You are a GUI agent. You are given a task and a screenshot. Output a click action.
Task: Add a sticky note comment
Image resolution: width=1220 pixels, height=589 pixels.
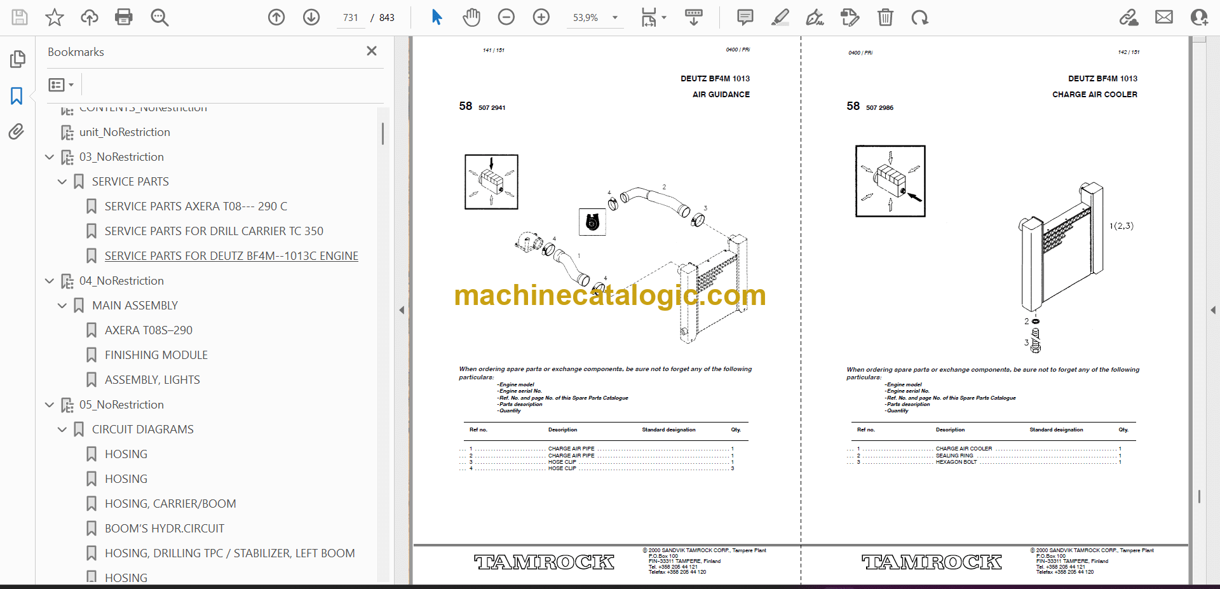coord(745,17)
